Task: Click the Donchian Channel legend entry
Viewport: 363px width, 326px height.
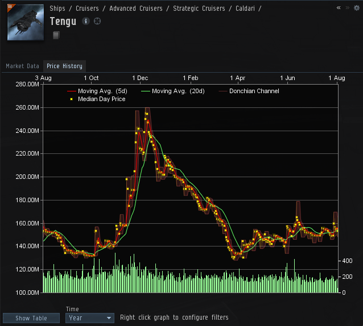Action: coord(249,91)
